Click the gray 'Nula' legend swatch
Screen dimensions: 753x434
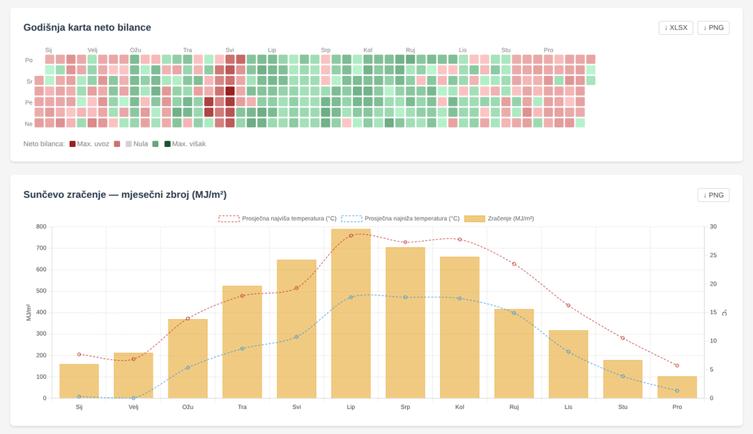(128, 144)
